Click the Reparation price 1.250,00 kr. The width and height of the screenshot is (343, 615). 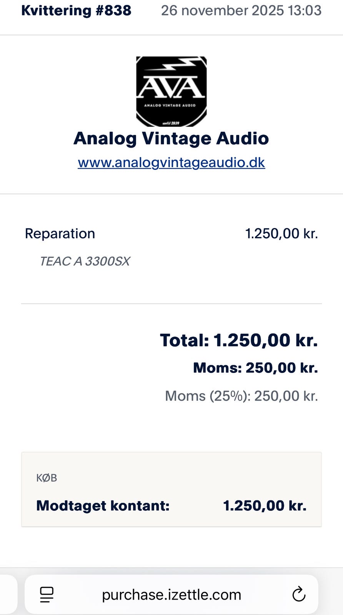tap(281, 234)
